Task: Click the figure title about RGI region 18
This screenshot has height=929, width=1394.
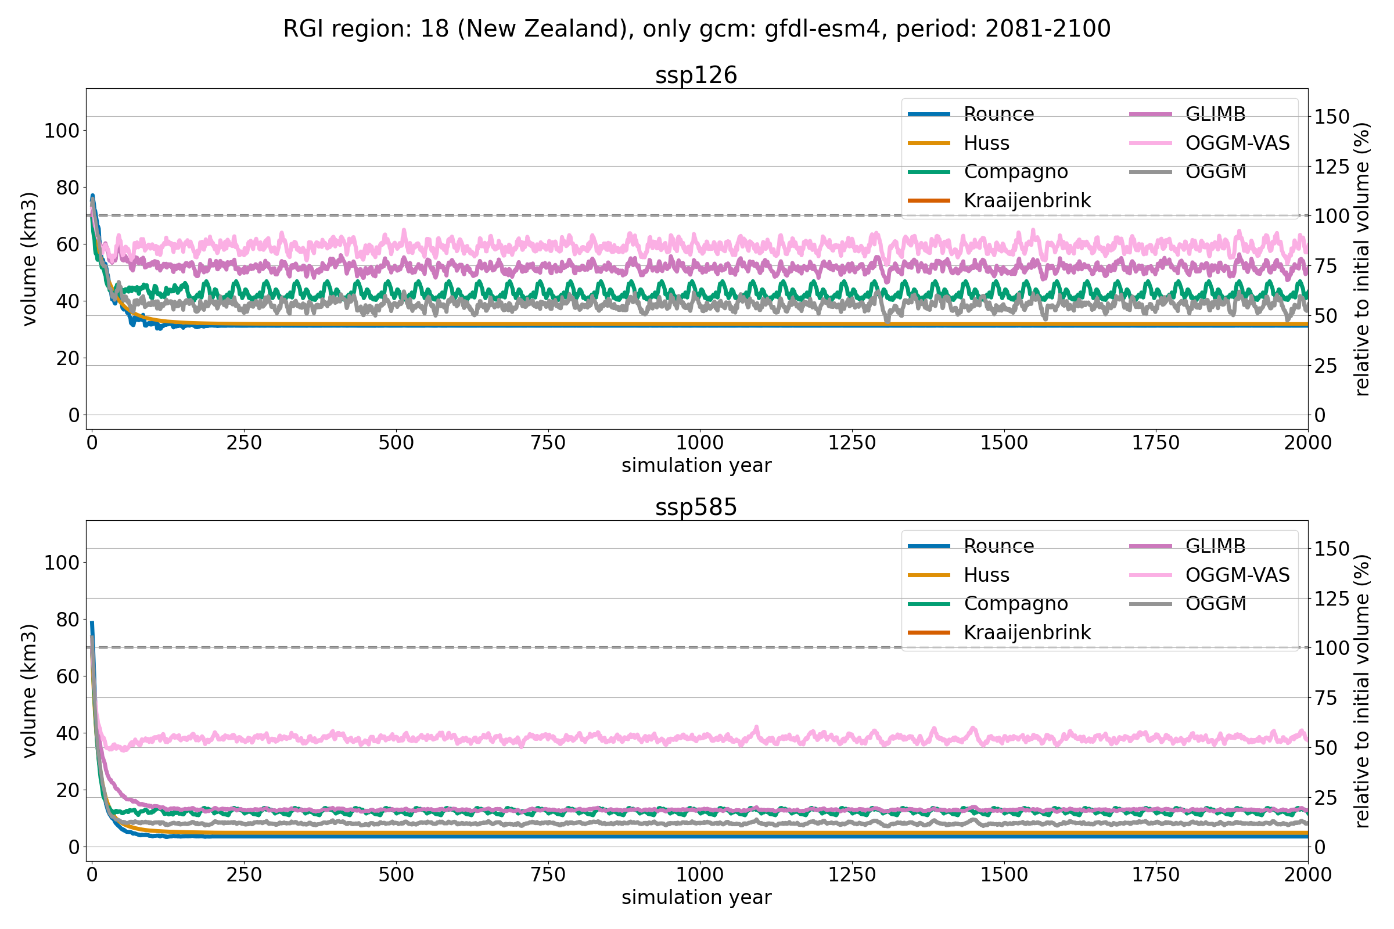Action: click(x=696, y=28)
